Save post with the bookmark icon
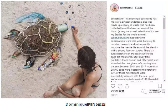This screenshot has width=168, height=108. pos(160,86)
